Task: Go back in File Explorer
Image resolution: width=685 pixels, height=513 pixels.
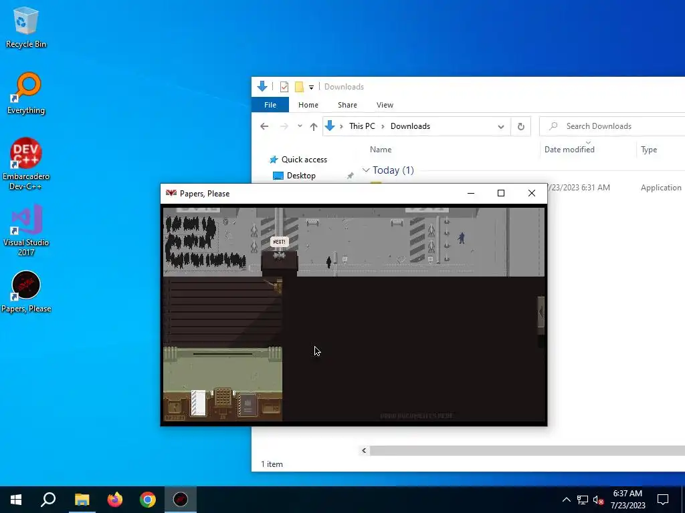Action: [x=264, y=126]
